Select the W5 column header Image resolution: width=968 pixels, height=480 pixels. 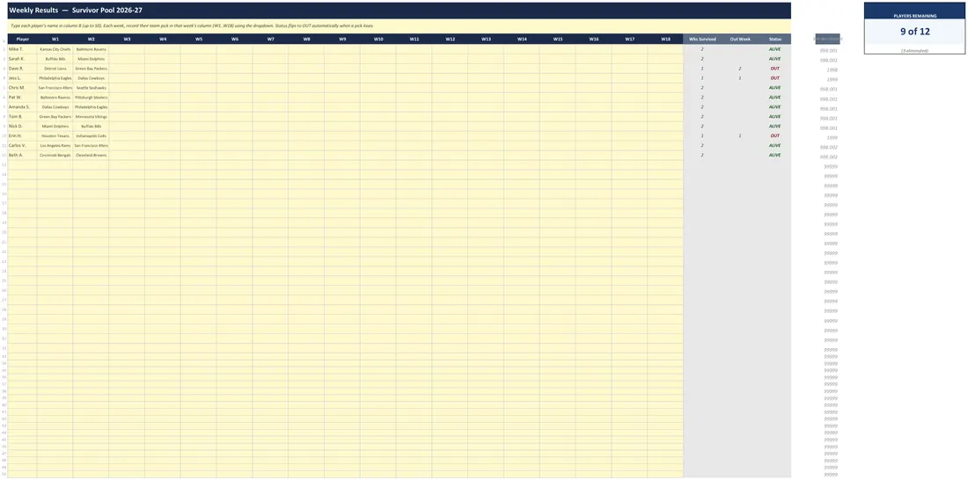coord(199,39)
